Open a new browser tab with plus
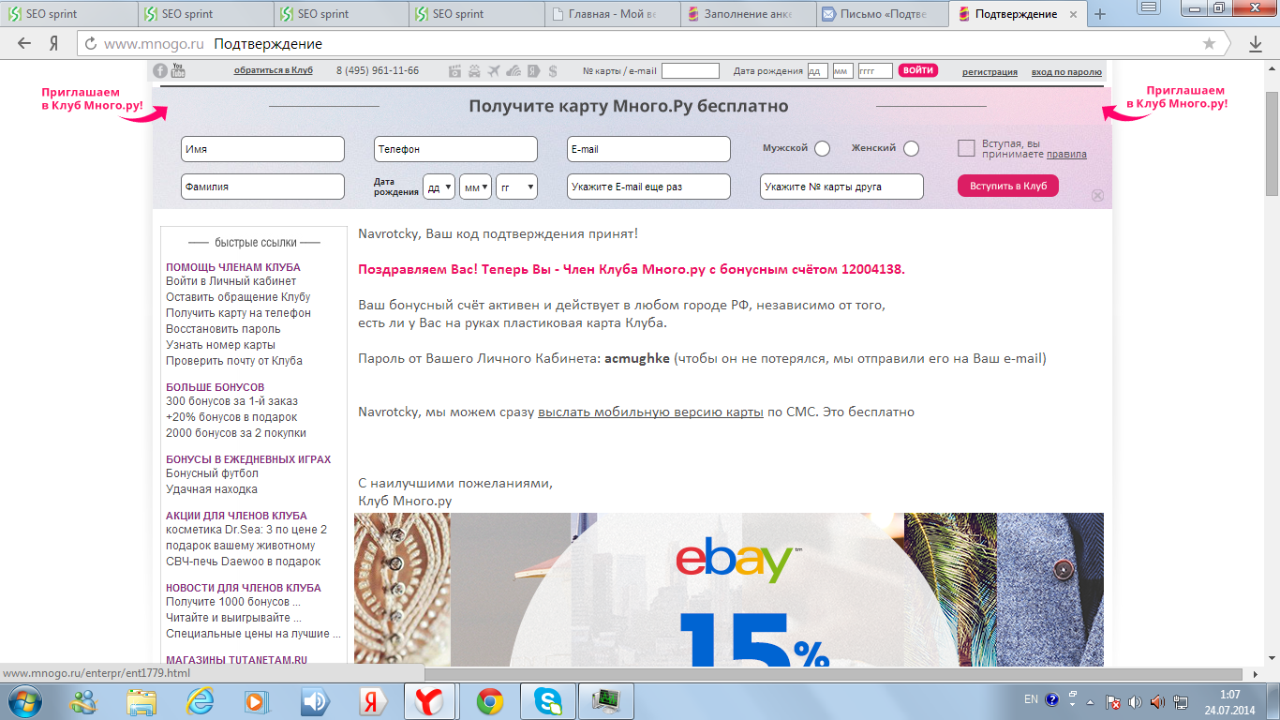Image resolution: width=1280 pixels, height=720 pixels. (1100, 14)
